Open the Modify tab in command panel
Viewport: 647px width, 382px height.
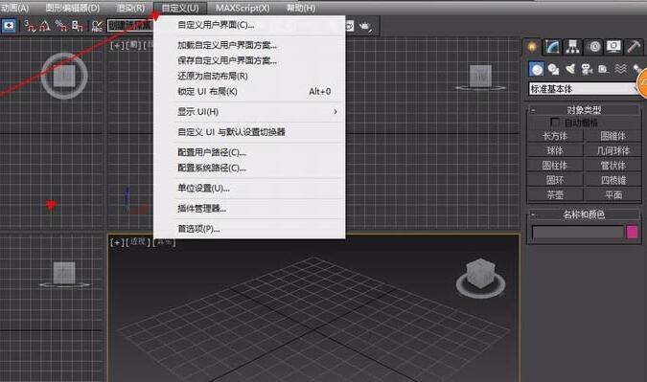(552, 47)
